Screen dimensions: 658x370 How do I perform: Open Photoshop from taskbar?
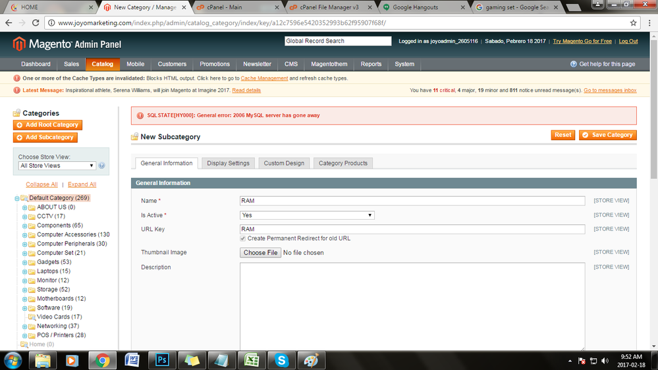coord(162,360)
